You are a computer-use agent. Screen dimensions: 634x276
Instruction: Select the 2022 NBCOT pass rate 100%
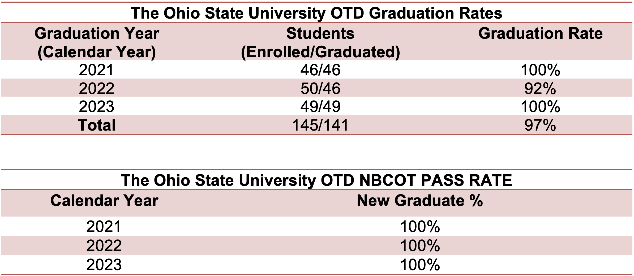(420, 245)
